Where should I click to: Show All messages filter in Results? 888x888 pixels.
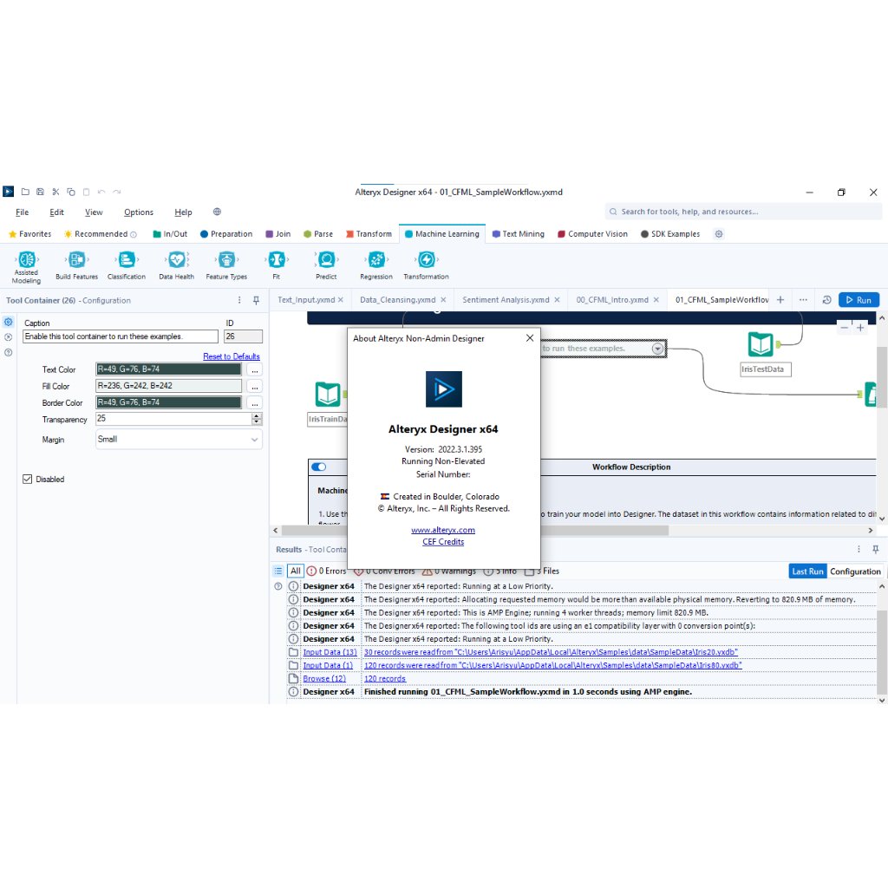click(296, 571)
